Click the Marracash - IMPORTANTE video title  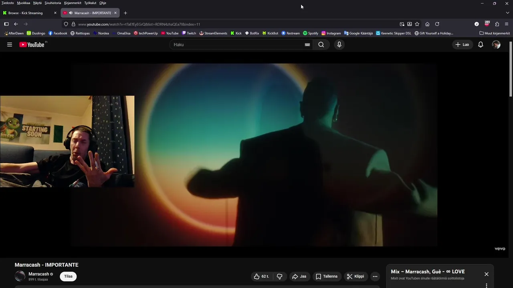46,265
